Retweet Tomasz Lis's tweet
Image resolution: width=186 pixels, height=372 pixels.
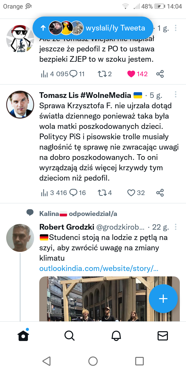[101, 193]
